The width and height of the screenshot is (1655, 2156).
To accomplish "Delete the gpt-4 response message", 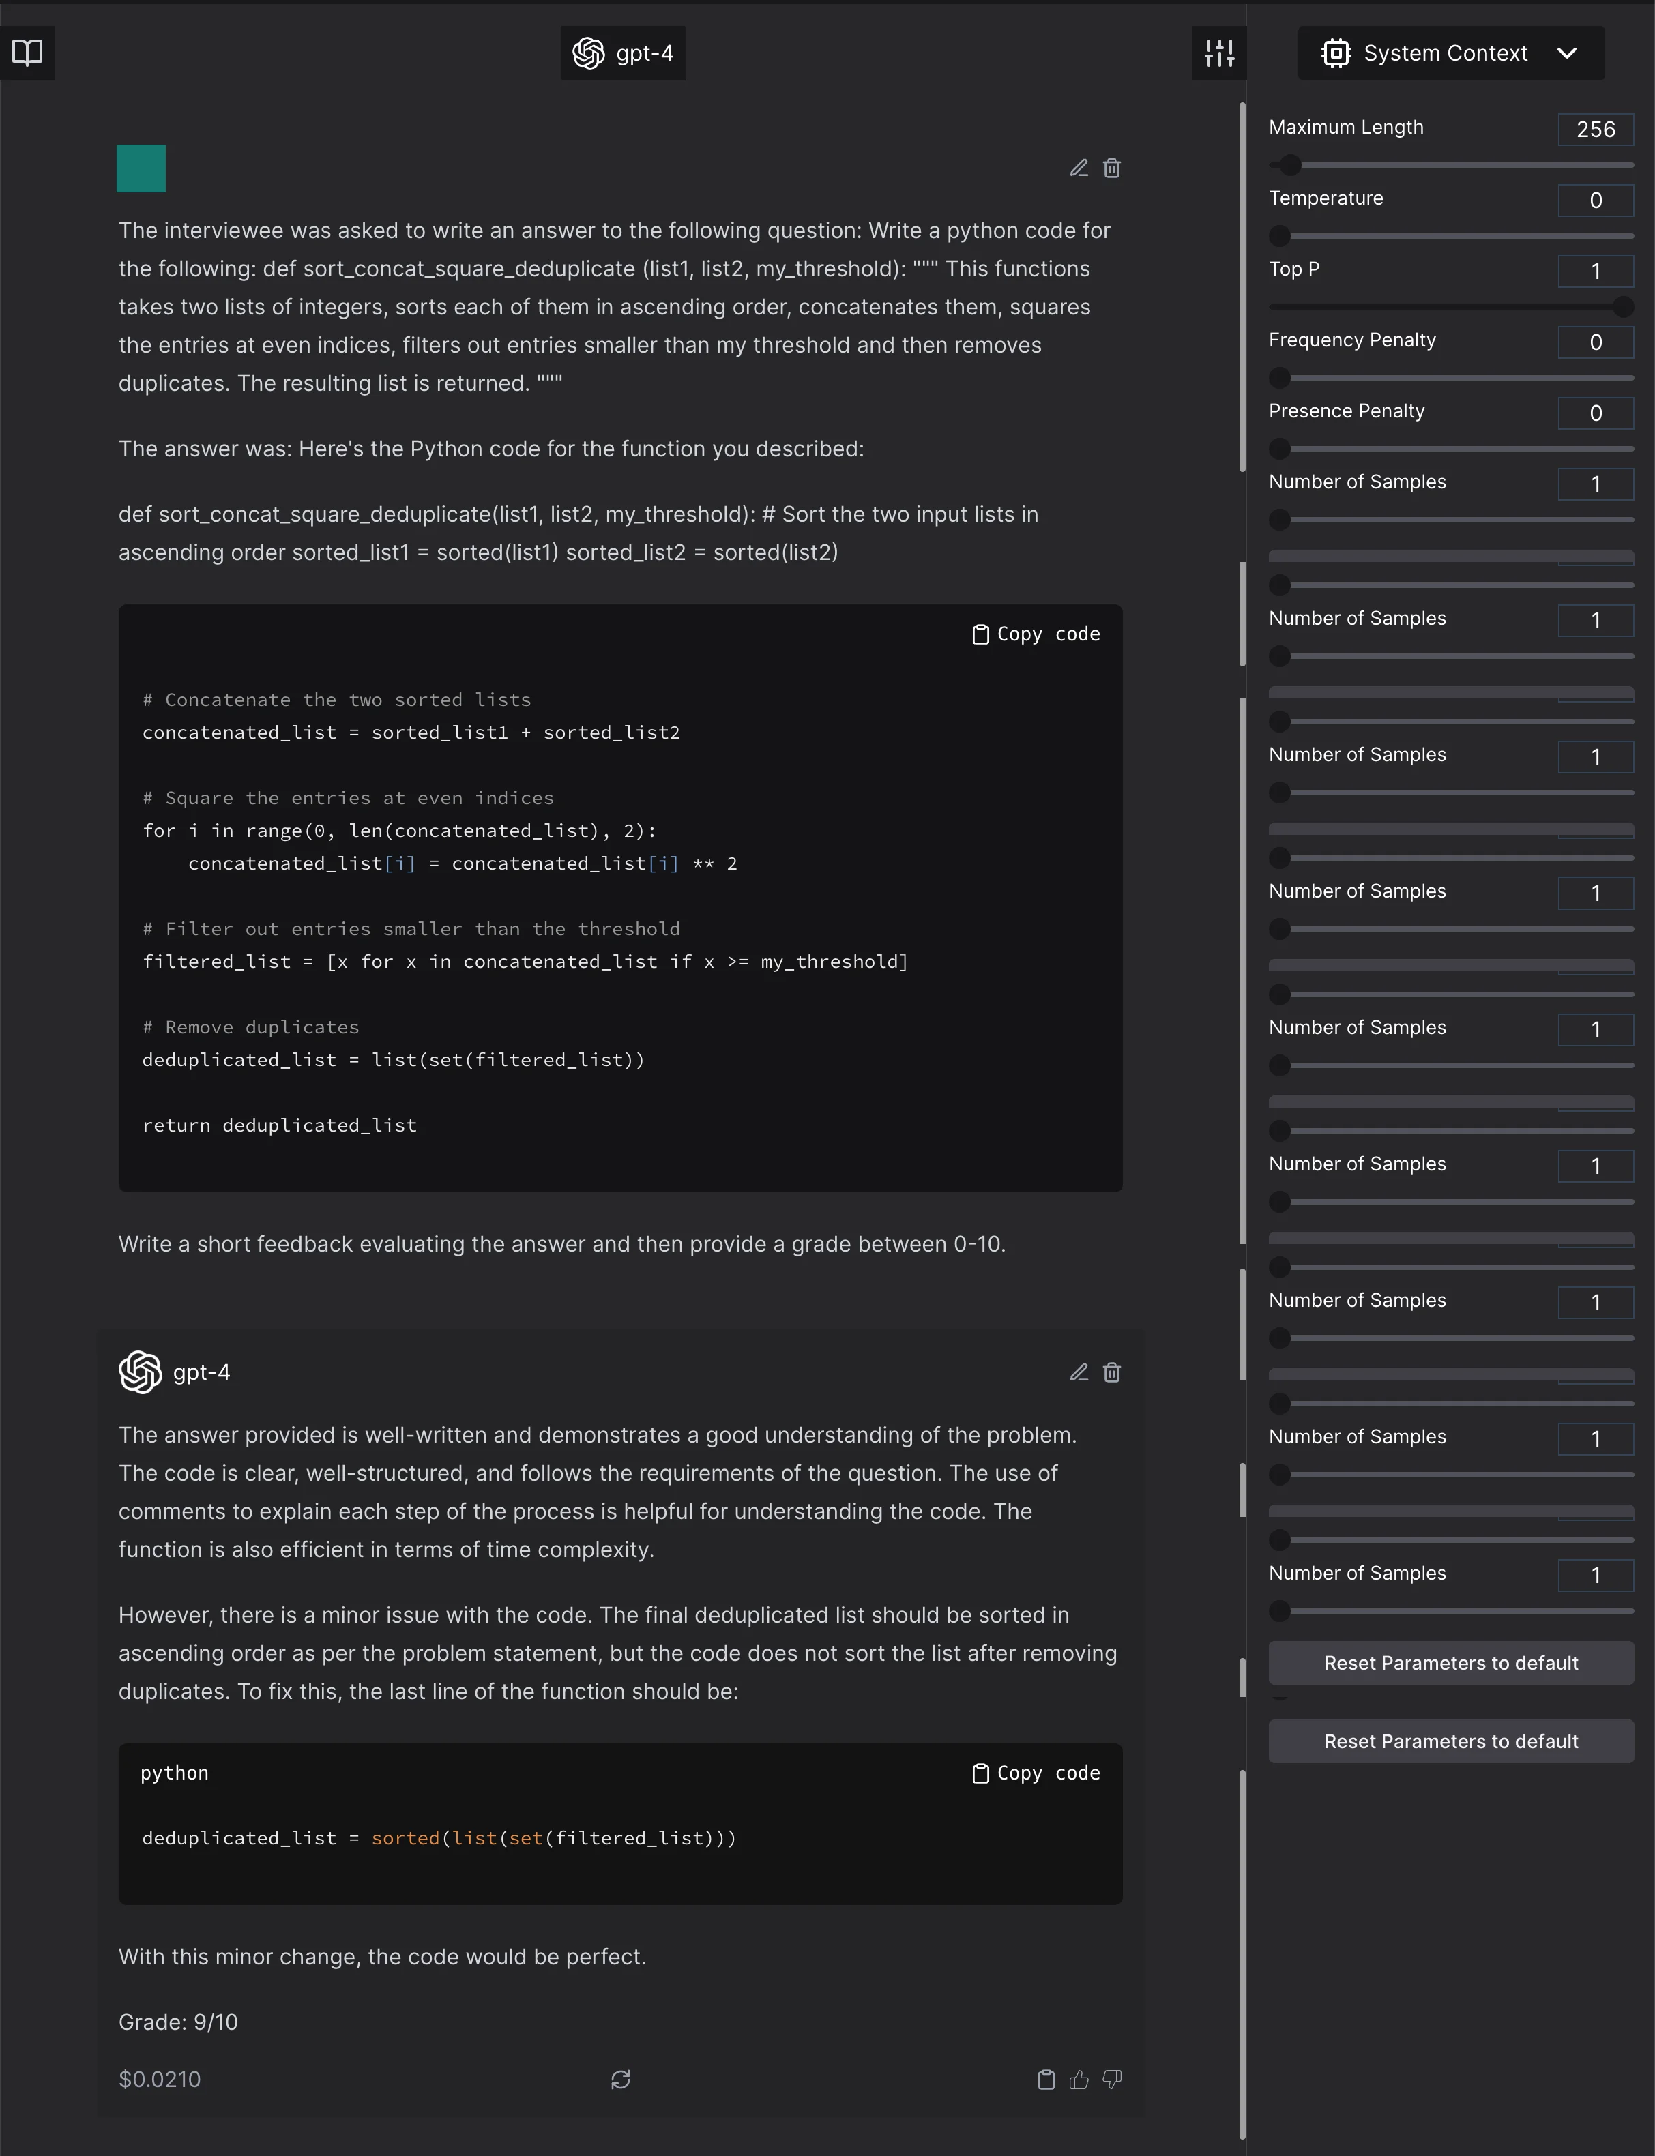I will [1112, 1373].
